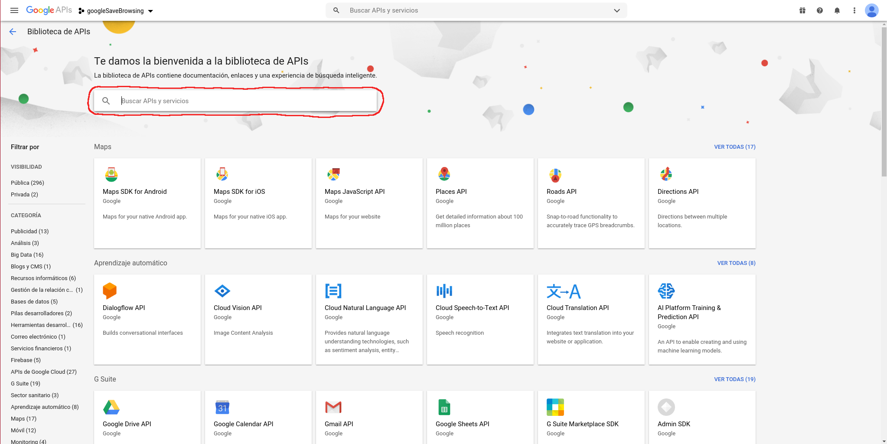Open the googleSaveBrowsing project selector dropdown
The width and height of the screenshot is (887, 444).
pos(116,11)
